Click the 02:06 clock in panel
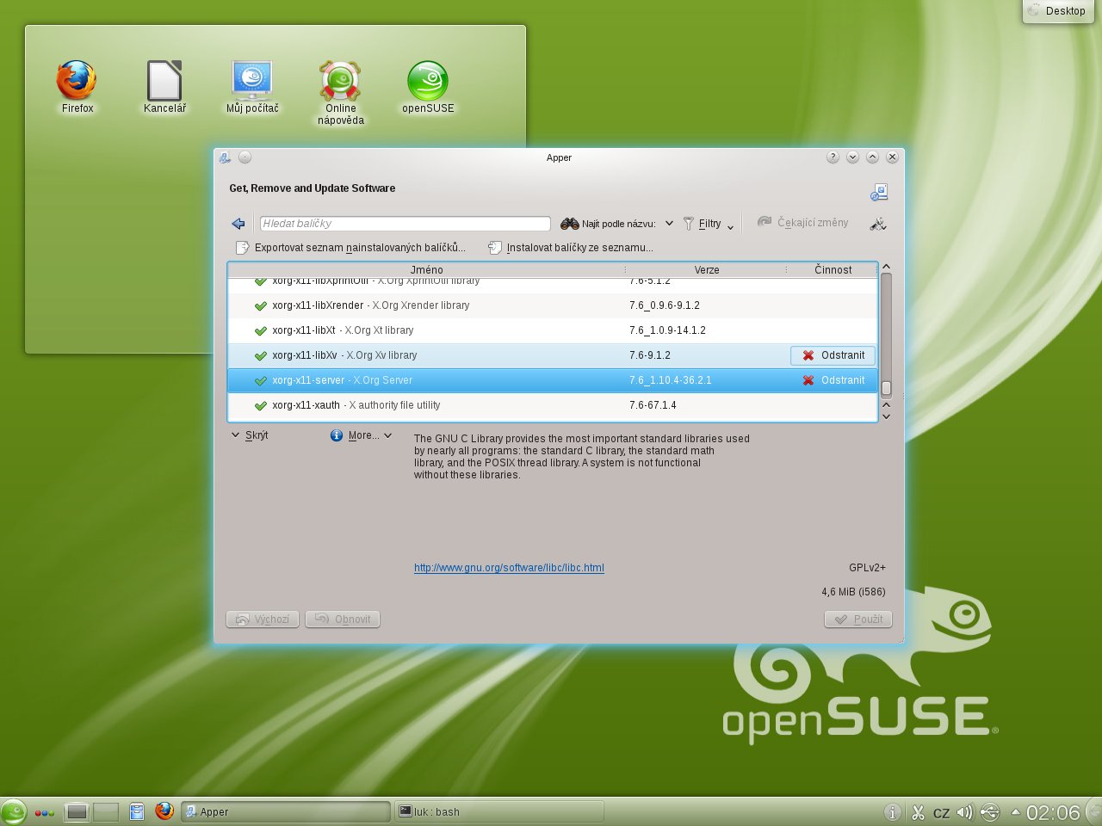1102x826 pixels. tap(1052, 813)
